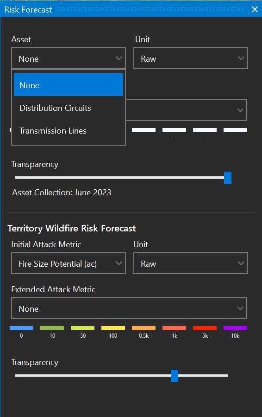This screenshot has height=417, width=262.
Task: Click the asset Transparency slider handle
Action: point(227,178)
